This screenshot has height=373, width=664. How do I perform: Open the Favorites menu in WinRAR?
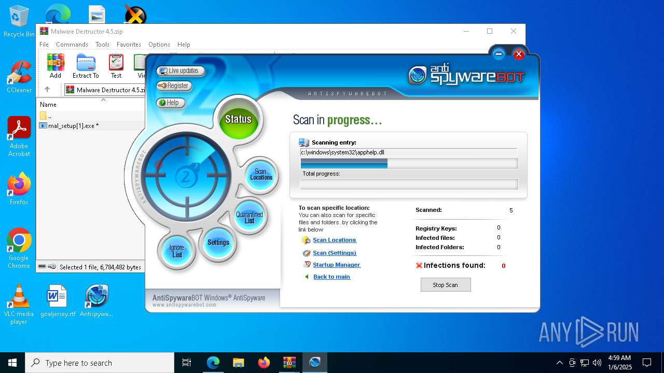point(129,45)
